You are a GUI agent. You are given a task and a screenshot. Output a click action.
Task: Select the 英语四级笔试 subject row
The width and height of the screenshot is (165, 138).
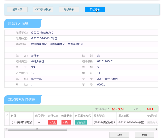point(81,122)
